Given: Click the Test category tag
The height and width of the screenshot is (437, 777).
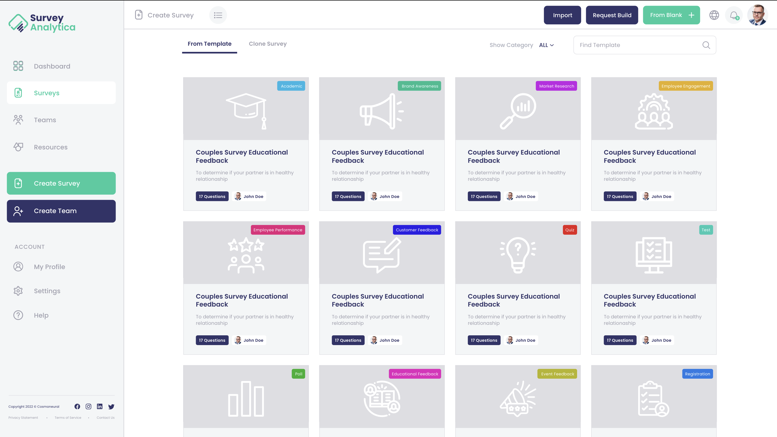Looking at the screenshot, I should [x=706, y=230].
